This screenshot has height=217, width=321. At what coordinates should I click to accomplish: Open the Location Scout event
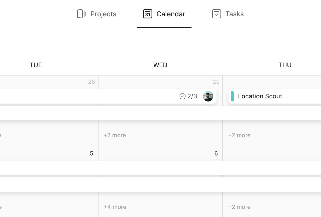pyautogui.click(x=260, y=96)
